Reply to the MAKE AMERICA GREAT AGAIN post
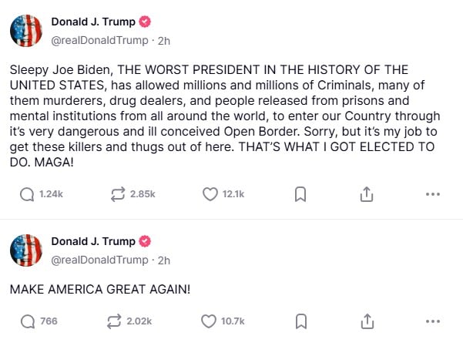463x346 pixels. (x=28, y=321)
